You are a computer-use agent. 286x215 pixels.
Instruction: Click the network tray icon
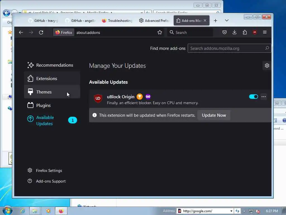(x=251, y=211)
